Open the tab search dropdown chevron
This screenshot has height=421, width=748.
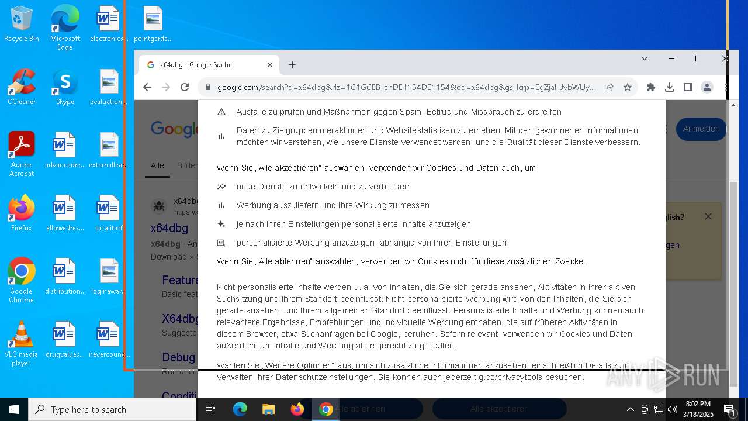click(x=645, y=58)
